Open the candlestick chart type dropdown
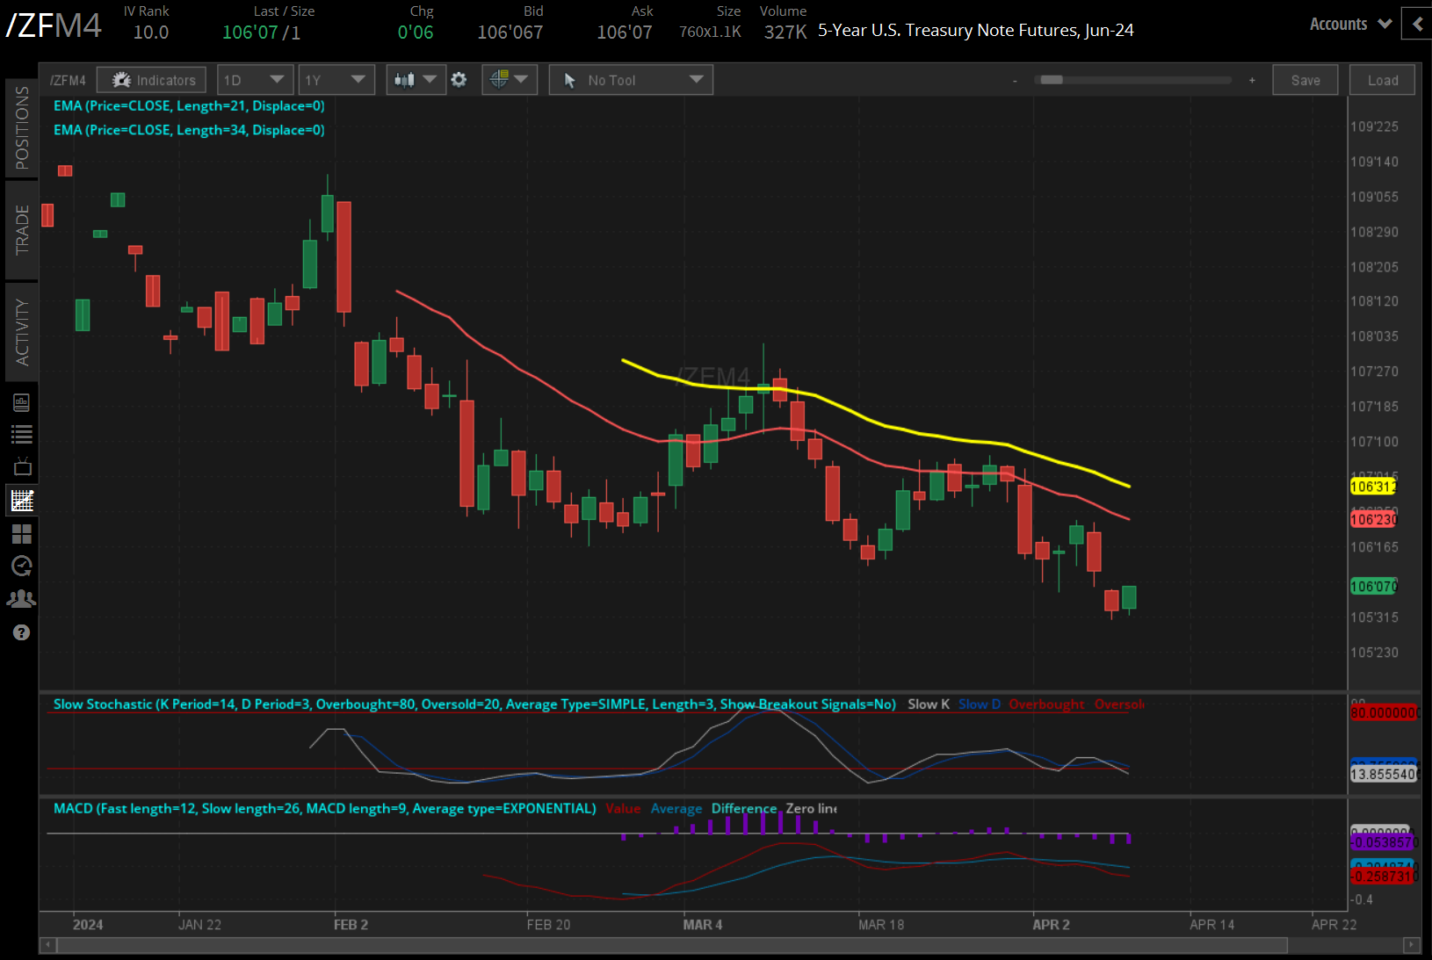1432x960 pixels. 416,80
